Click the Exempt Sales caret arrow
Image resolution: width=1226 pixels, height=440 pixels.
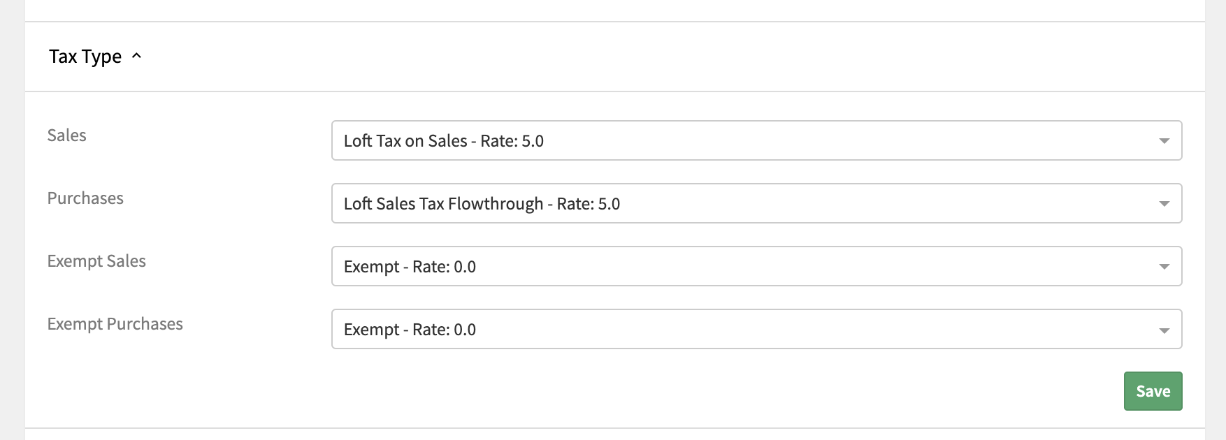pyautogui.click(x=1164, y=267)
